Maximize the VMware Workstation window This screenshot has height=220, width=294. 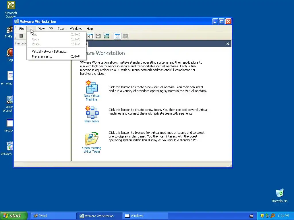pos(222,21)
